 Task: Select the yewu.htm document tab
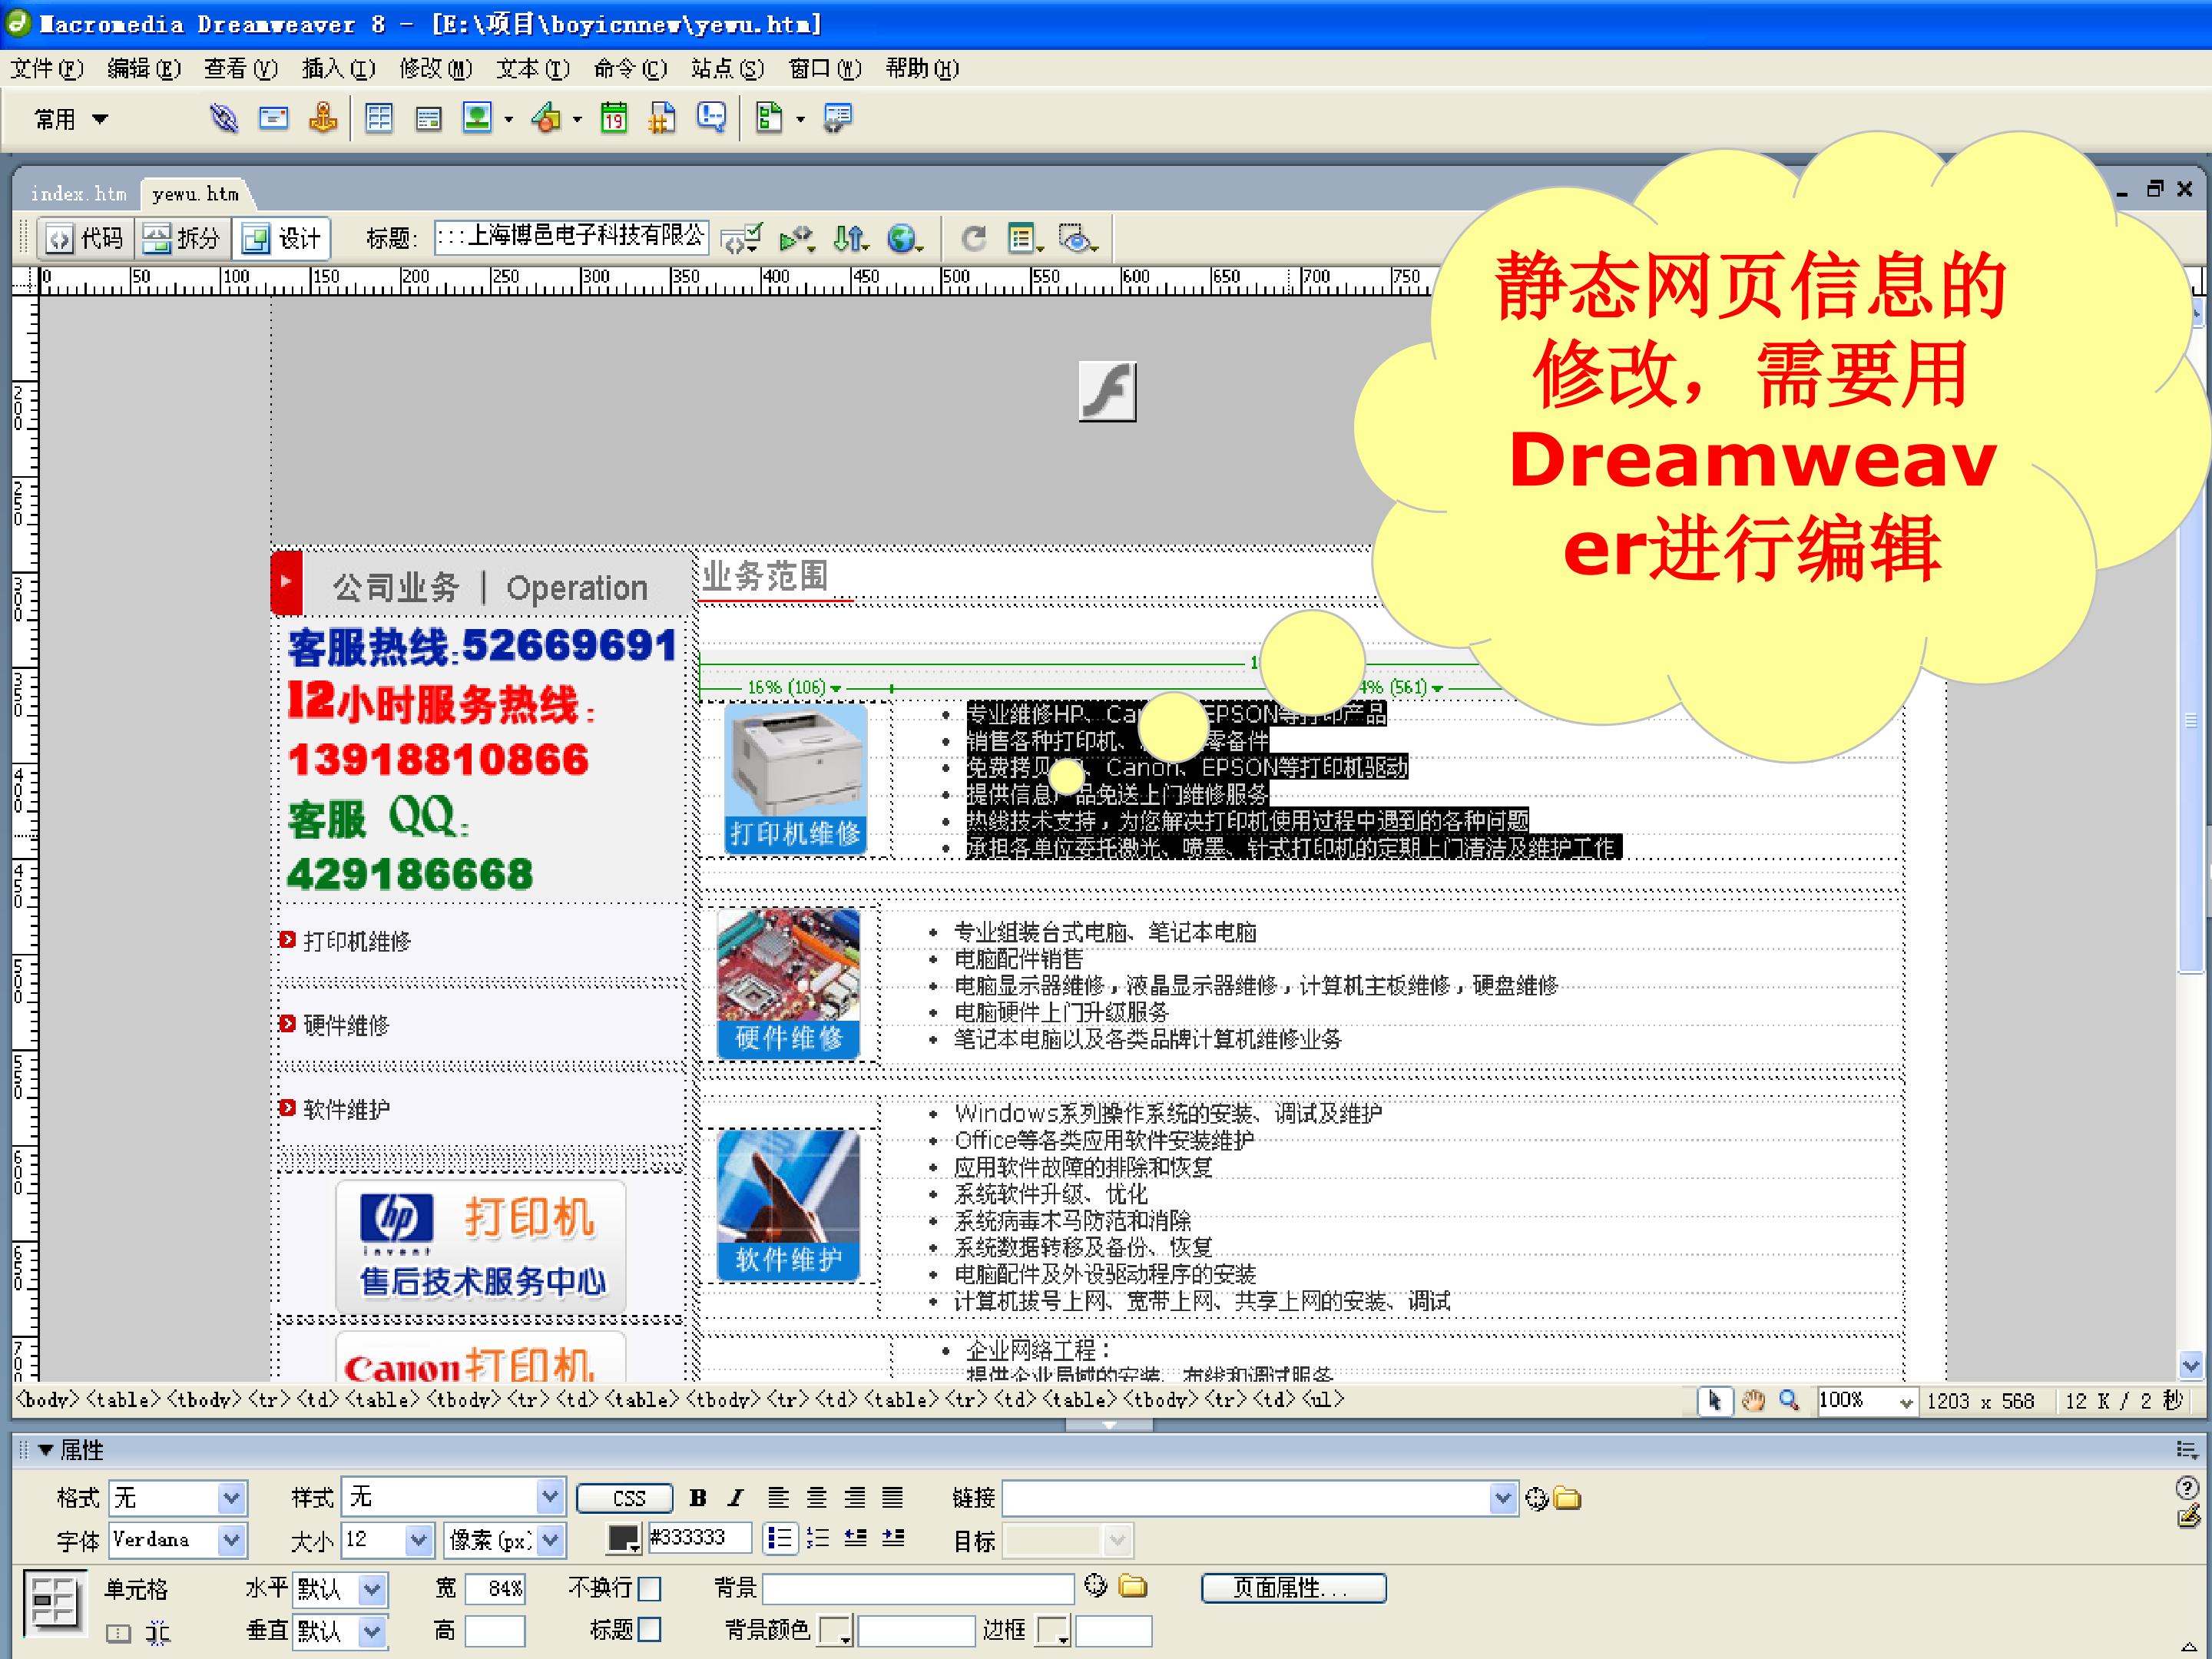tap(196, 194)
